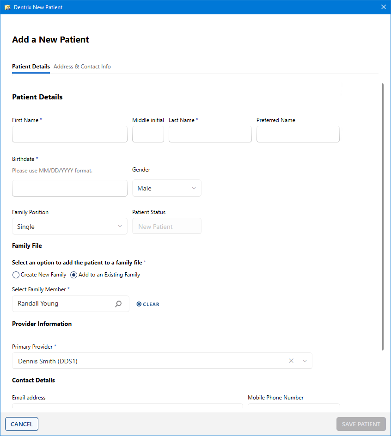Click the X to remove Dennis Smith as provider

click(x=291, y=361)
